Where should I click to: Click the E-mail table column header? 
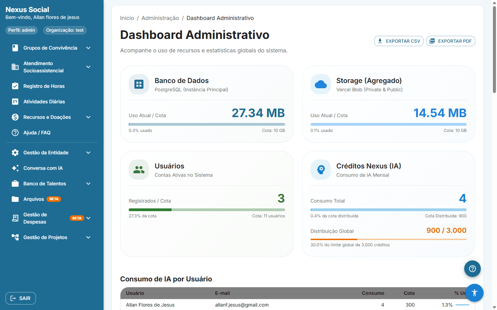tap(222, 293)
